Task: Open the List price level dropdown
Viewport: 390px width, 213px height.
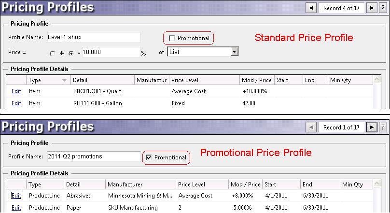Action: pyautogui.click(x=234, y=52)
